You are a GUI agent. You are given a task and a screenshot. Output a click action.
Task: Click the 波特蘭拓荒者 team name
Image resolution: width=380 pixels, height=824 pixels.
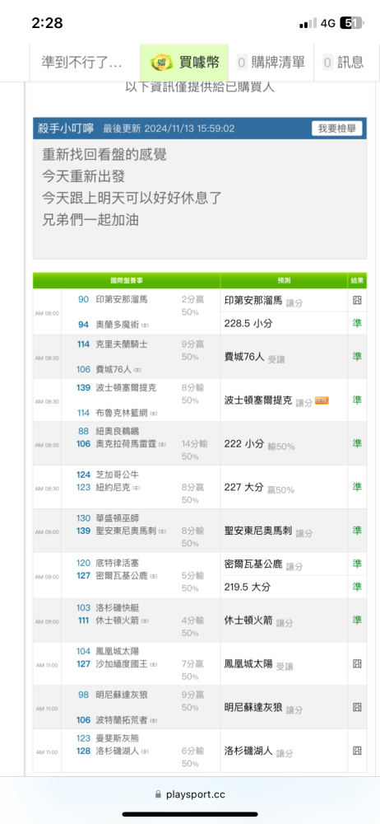(x=122, y=720)
